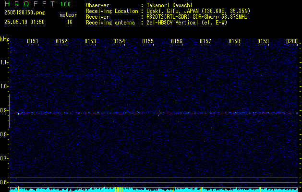Click the Receiving antenna label
Viewport: 302px width, 192px height.
[110, 23]
